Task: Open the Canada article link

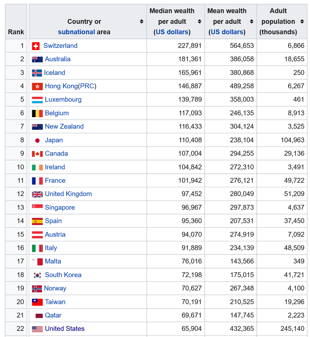Action: 57,153
